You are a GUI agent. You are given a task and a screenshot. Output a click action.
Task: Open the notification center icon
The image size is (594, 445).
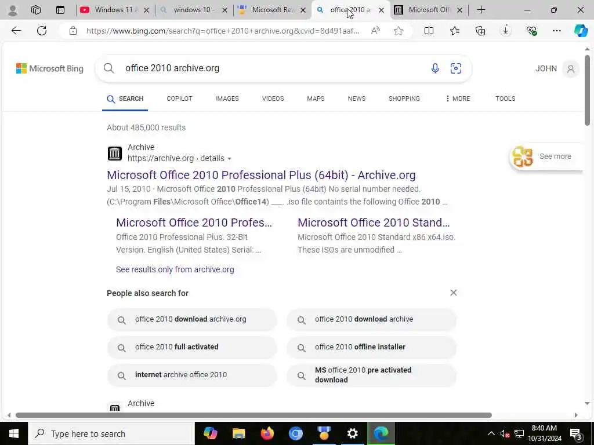tap(576, 433)
